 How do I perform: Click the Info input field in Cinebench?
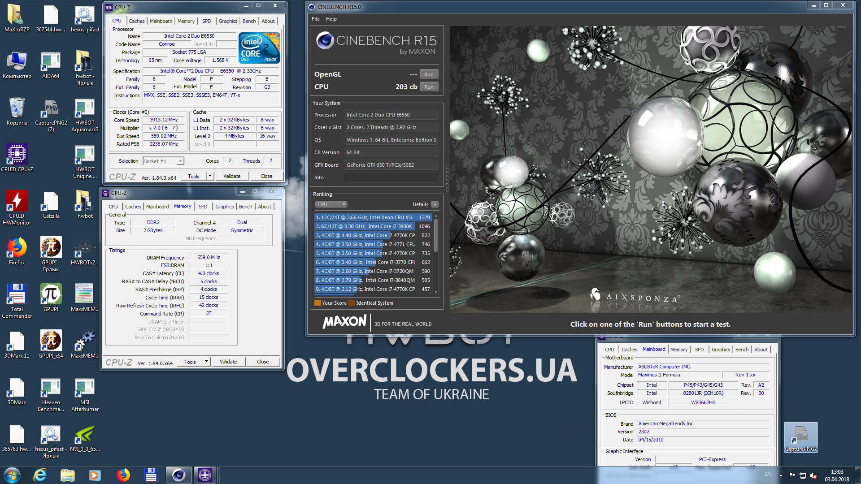391,177
